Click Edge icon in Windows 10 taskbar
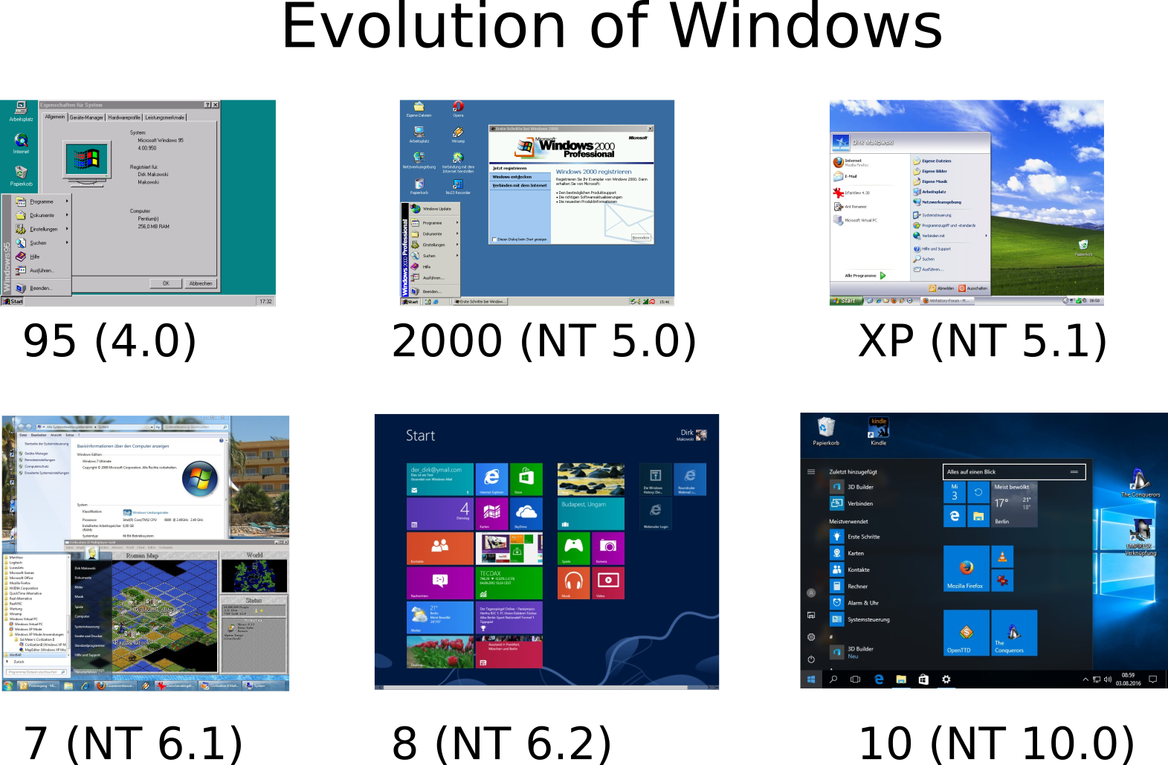 879,679
